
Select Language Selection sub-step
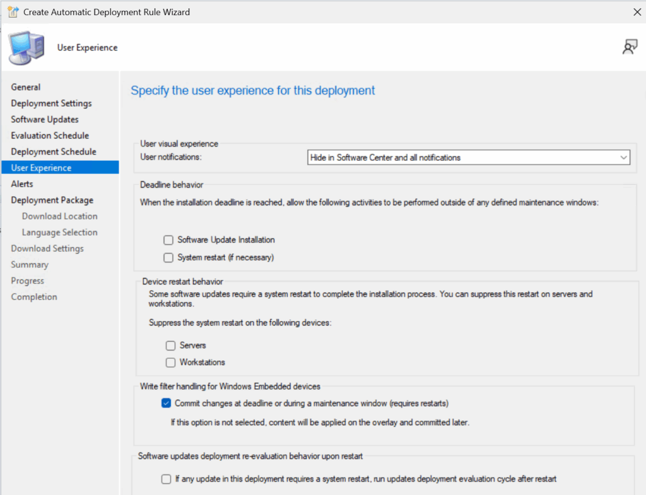[59, 233]
